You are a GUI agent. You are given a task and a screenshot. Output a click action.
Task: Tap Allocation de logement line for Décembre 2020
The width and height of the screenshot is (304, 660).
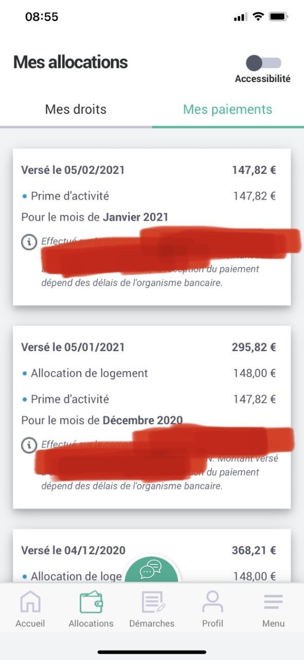click(149, 373)
